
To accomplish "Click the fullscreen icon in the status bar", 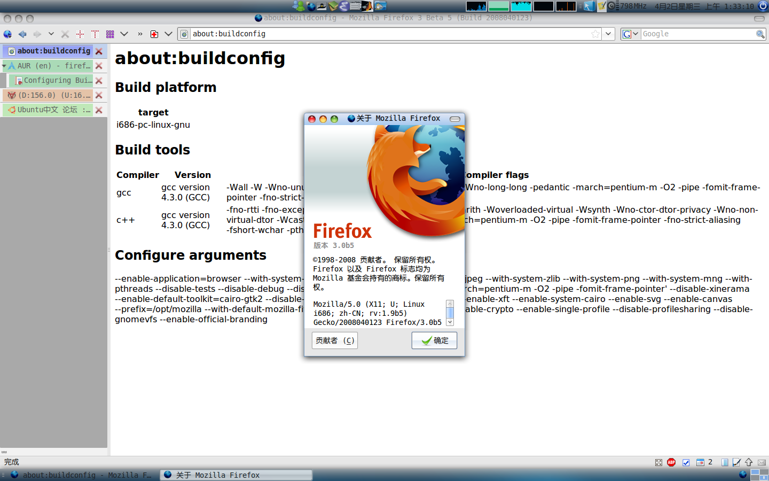I will point(658,462).
